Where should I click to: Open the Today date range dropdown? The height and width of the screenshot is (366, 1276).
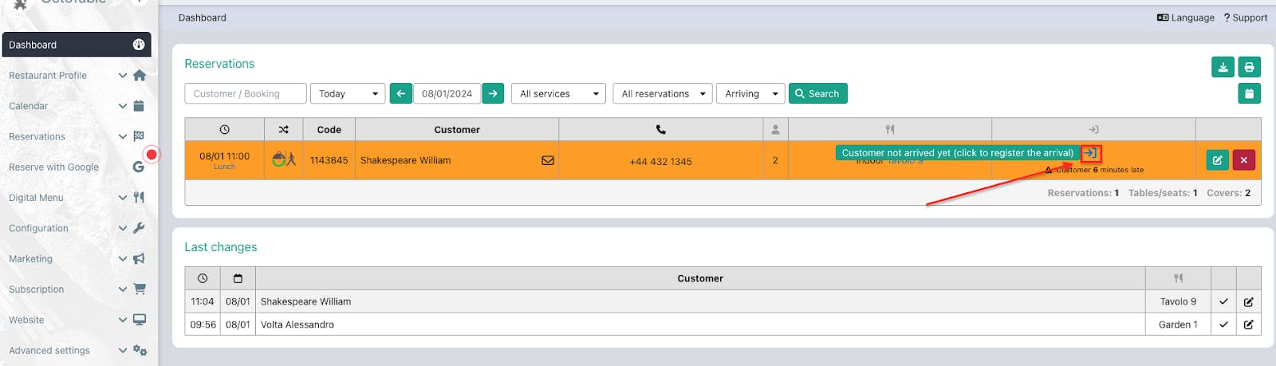coord(348,94)
